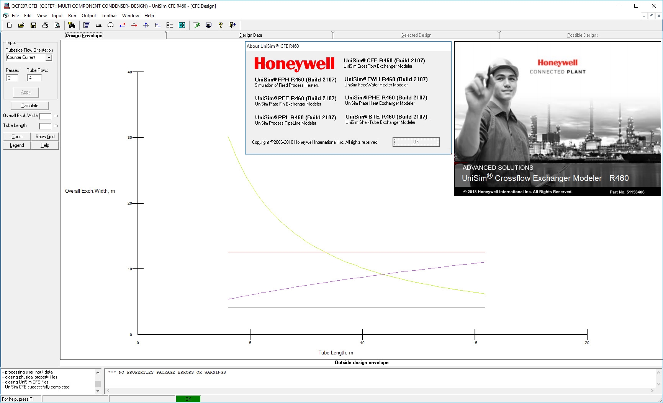Viewport: 663px width, 403px height.
Task: Click the lined-page input icon left of fins icon
Action: [x=86, y=25]
